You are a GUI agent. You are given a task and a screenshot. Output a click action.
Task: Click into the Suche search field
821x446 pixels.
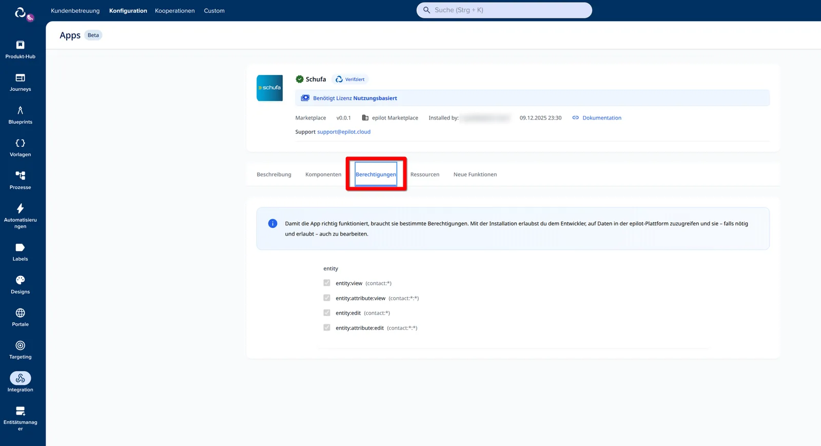pyautogui.click(x=504, y=10)
